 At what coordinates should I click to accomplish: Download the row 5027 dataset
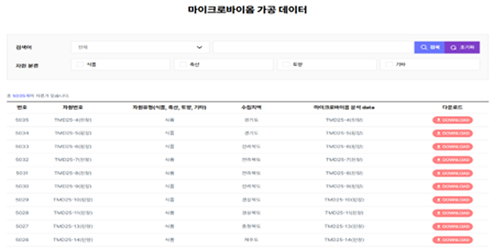coord(452,226)
